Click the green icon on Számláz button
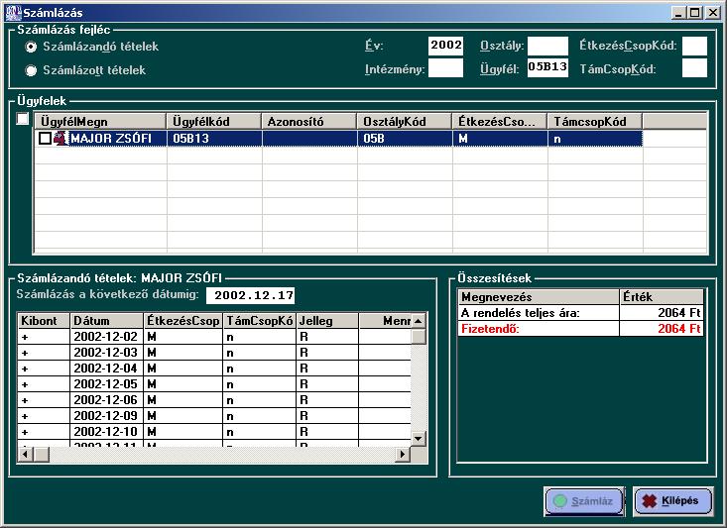Viewport: 727px width, 528px height. pyautogui.click(x=559, y=501)
